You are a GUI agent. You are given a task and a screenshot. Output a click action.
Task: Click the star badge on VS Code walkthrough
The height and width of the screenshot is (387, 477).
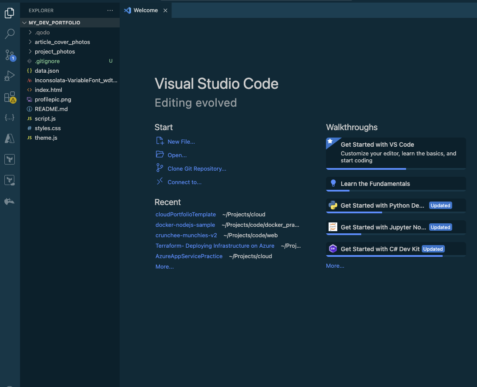point(330,141)
